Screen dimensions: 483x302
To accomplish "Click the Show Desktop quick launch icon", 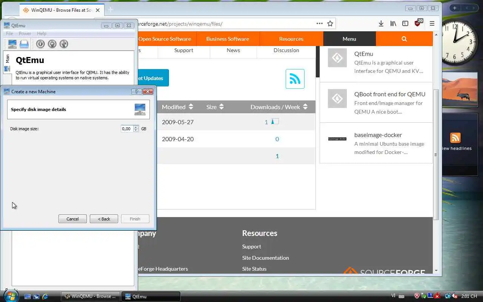I will pos(28,296).
